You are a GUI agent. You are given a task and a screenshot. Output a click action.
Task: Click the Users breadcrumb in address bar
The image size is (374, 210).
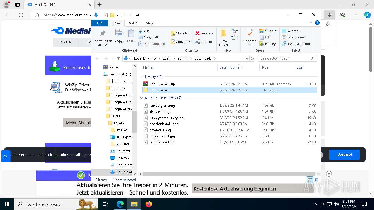[167, 58]
